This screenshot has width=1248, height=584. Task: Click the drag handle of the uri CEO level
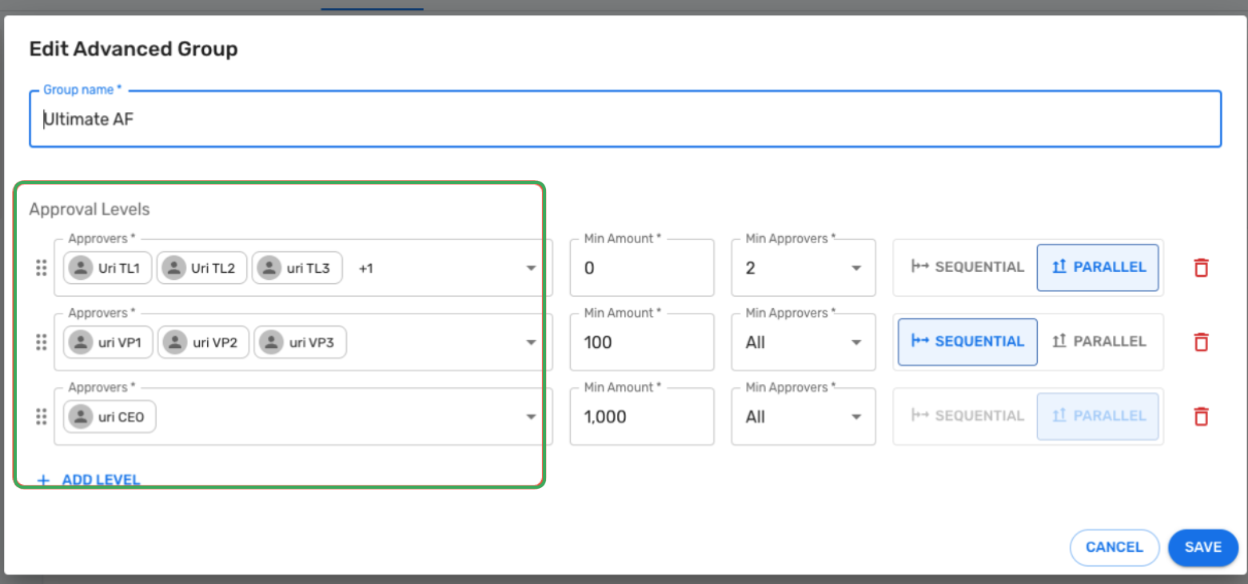(x=42, y=417)
